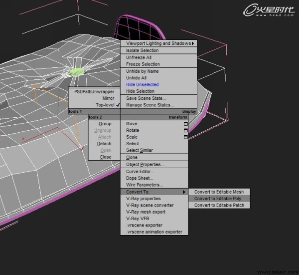Open Move transform settings box icon

185,124
